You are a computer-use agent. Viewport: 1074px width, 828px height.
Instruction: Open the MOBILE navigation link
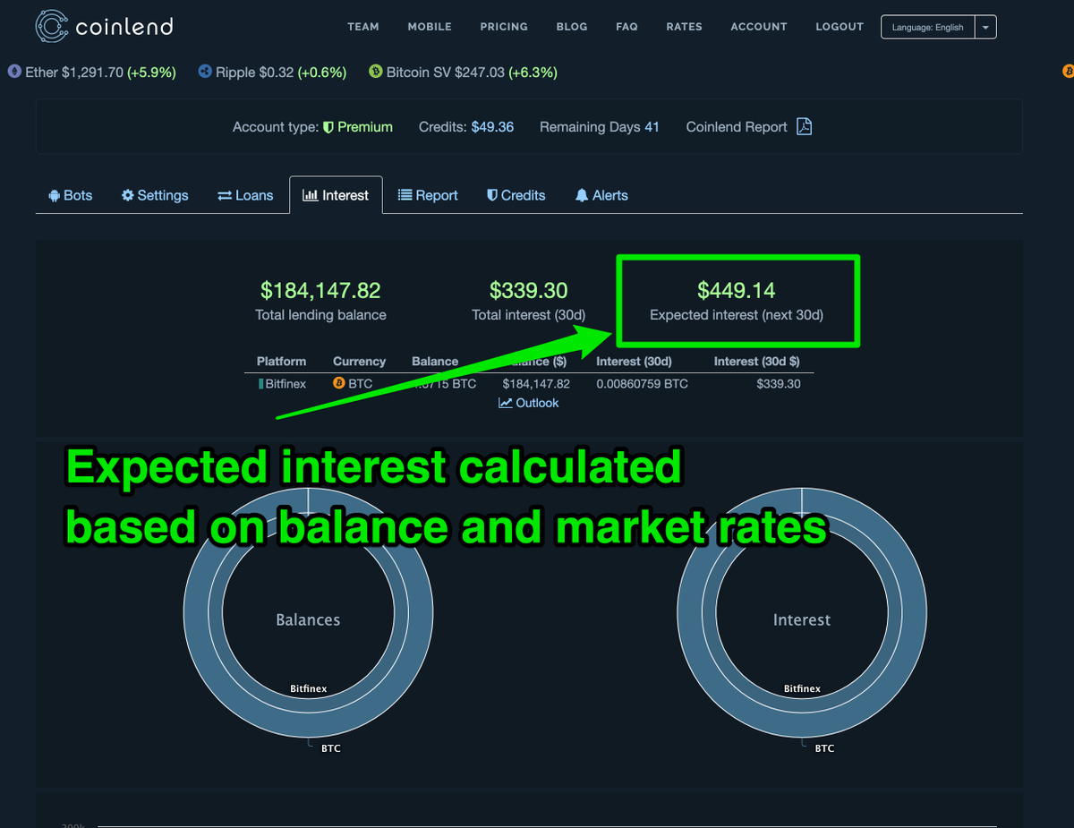[430, 27]
